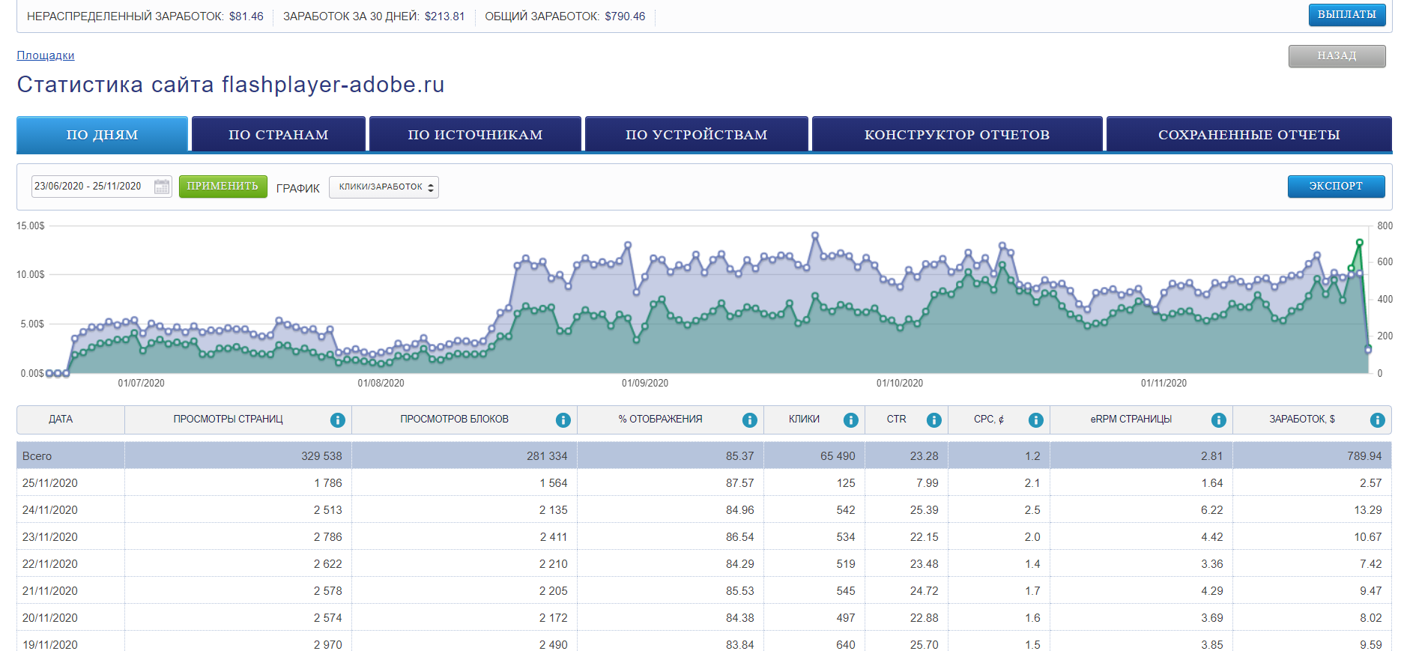This screenshot has height=651, width=1404.
Task: Click info icon beside % ОТОБРАЖЕНИЯ column
Action: pyautogui.click(x=749, y=420)
